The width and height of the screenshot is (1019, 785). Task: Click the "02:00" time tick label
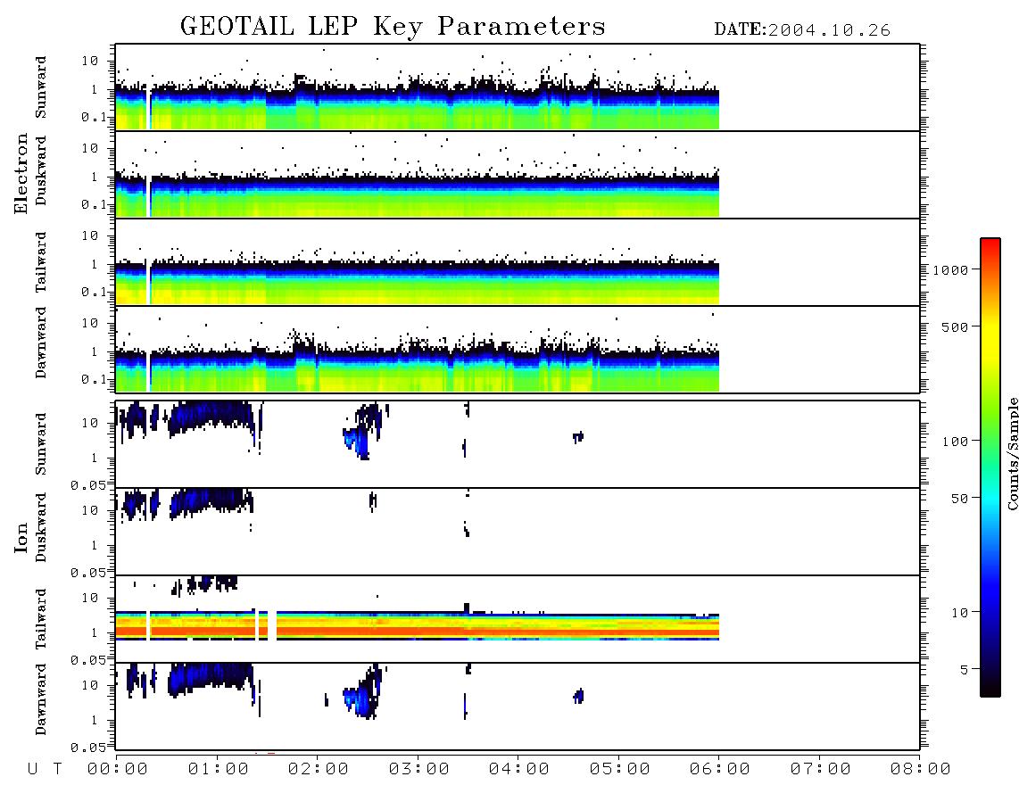(319, 770)
